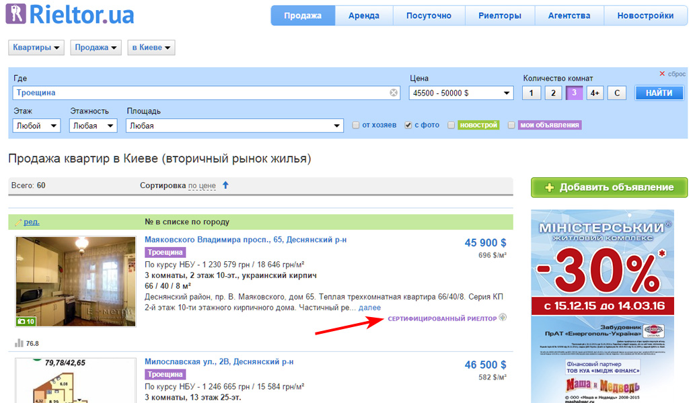Screen dimensions: 695x403
Task: Open the Милославская ул., 2В listing link
Action: pyautogui.click(x=219, y=361)
